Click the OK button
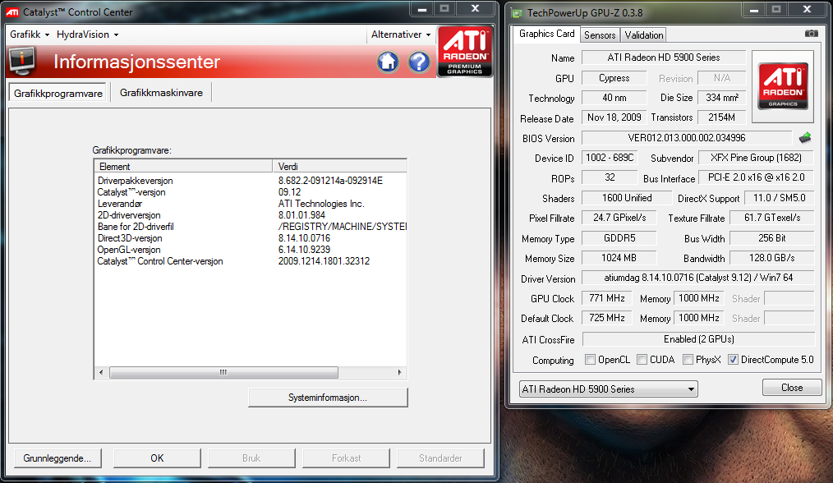 click(157, 458)
